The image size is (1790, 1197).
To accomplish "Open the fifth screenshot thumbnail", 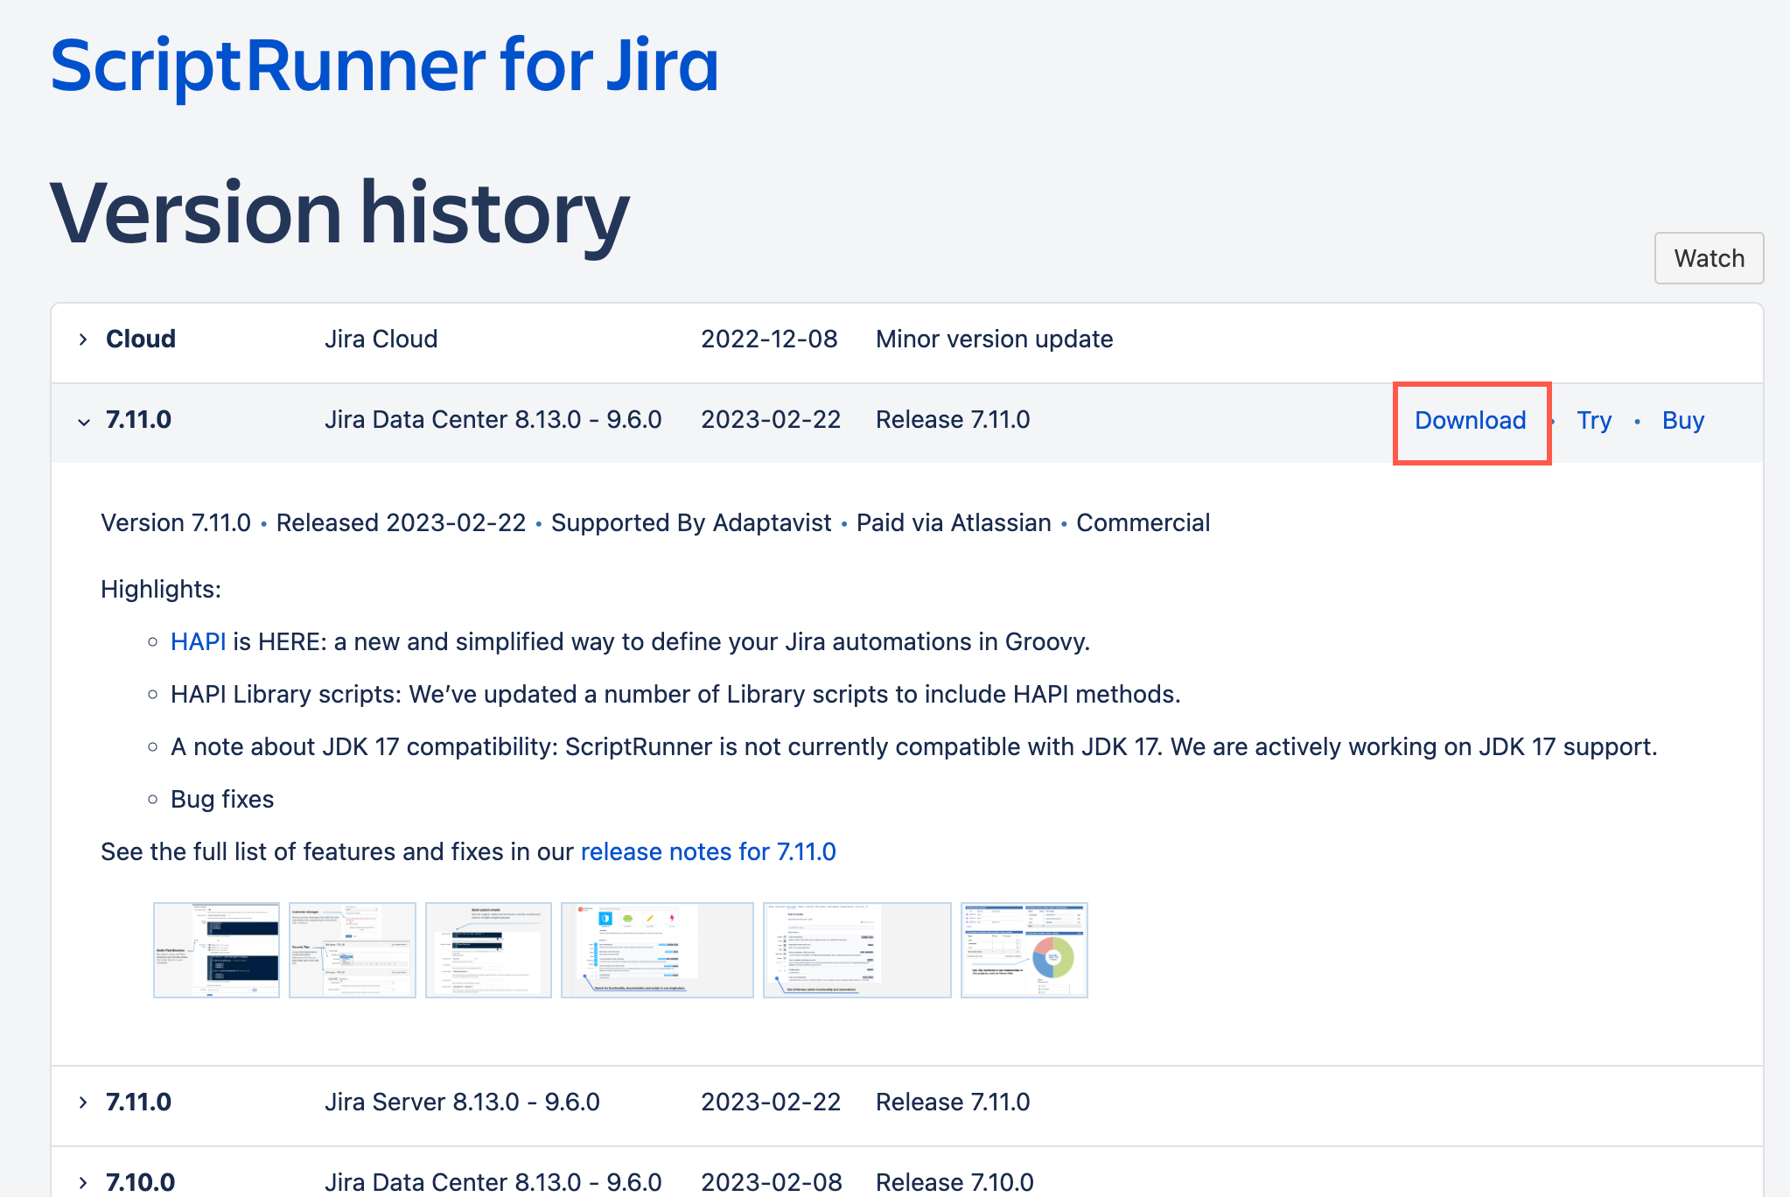I will (x=857, y=949).
